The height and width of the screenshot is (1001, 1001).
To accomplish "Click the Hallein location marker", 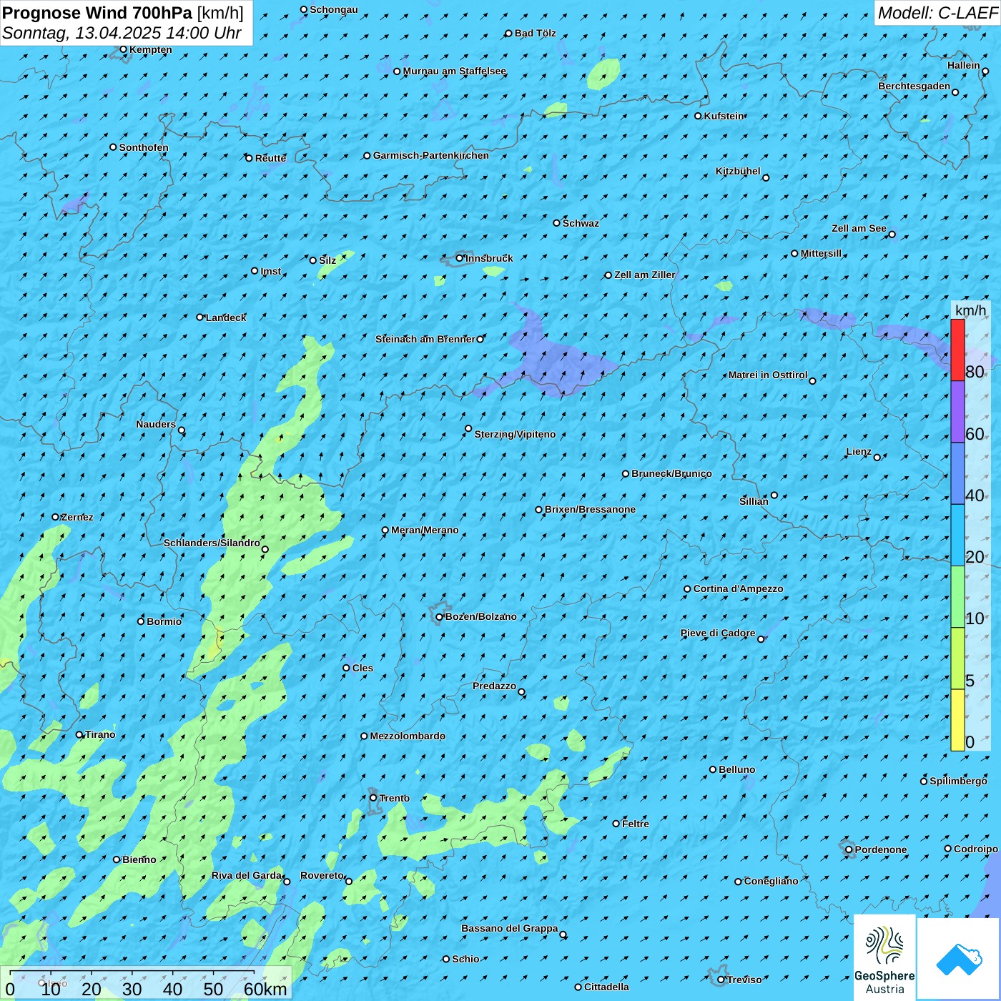I will point(985,71).
